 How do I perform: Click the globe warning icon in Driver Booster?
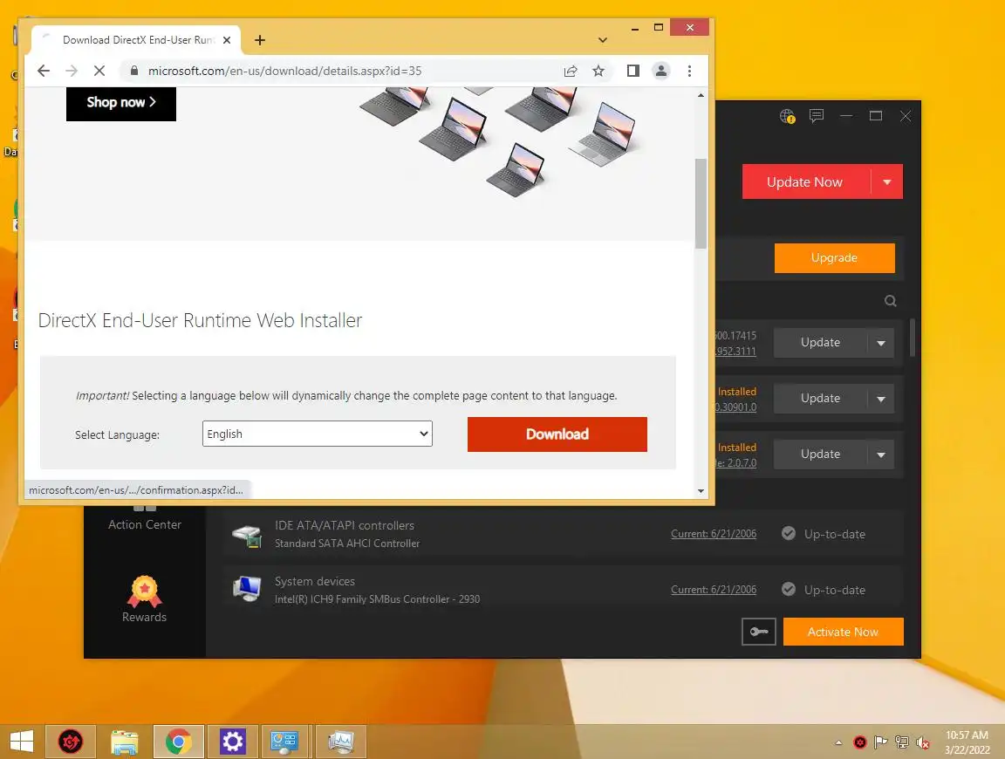tap(787, 116)
